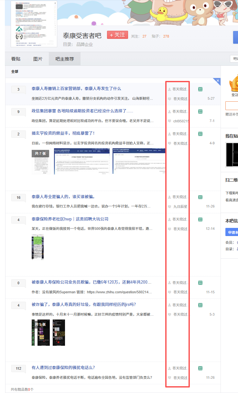The height and width of the screenshot is (393, 238).
Task: Open last replier chl950215 profile link
Action: [x=180, y=121]
